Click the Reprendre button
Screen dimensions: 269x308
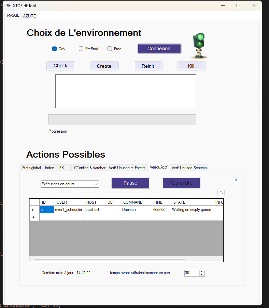(181, 183)
